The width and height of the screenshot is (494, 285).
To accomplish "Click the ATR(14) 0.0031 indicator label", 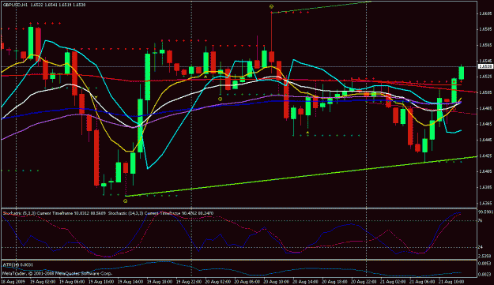I will click(18, 264).
